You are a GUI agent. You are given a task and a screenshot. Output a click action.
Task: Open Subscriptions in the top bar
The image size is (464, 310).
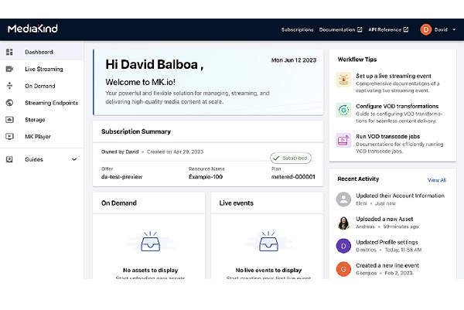point(297,29)
